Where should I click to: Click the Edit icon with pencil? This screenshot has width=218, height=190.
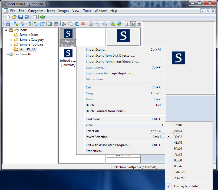(50, 24)
